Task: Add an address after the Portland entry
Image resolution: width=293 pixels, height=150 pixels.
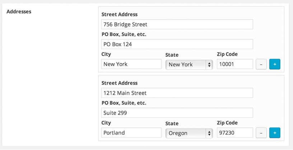Action: pos(275,133)
